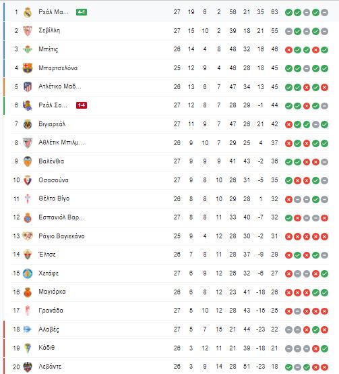Screen dimensions: 339x374
Task: Click the Barcelona club crest icon
Action: (28, 68)
